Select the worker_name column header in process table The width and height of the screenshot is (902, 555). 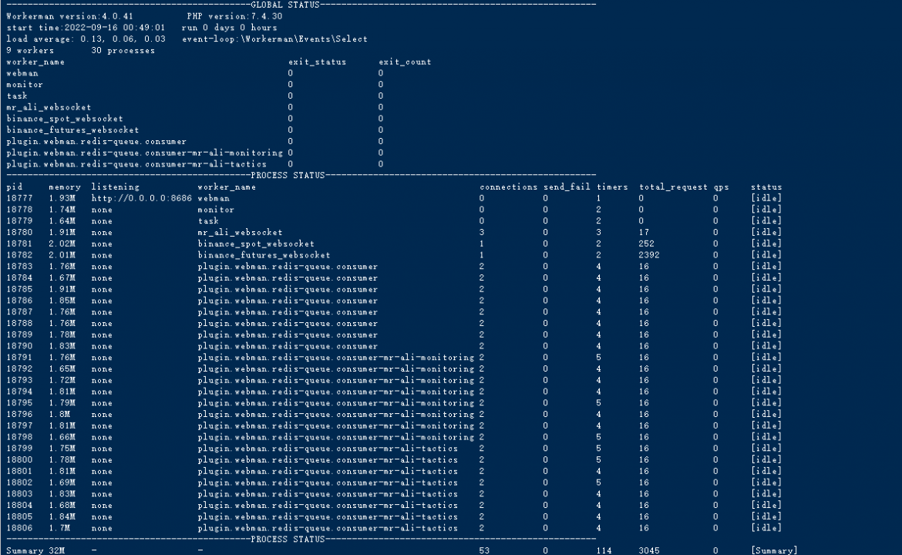(227, 187)
